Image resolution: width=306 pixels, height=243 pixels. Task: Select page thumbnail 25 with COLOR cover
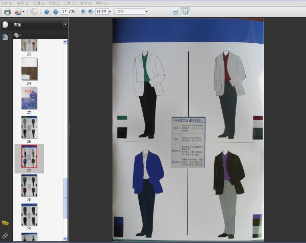tap(29, 98)
